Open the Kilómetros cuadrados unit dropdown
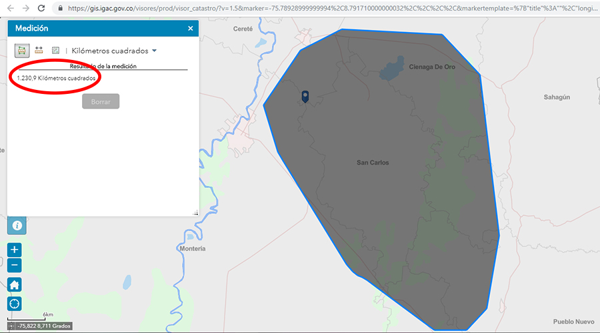 click(114, 51)
